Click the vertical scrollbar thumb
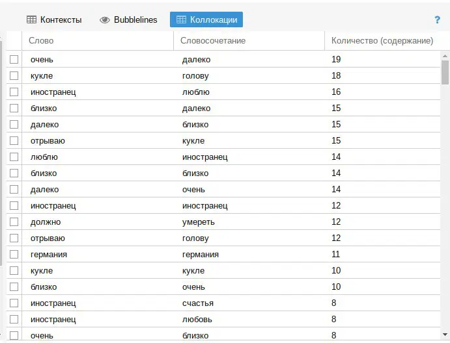The width and height of the screenshot is (450, 343). pos(445,72)
